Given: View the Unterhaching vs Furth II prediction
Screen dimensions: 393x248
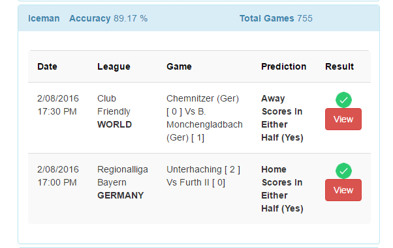Looking at the screenshot, I should (343, 190).
